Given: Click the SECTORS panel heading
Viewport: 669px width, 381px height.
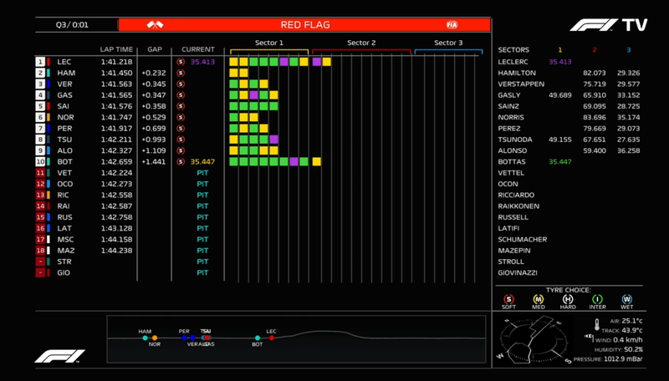Looking at the screenshot, I should pos(513,50).
